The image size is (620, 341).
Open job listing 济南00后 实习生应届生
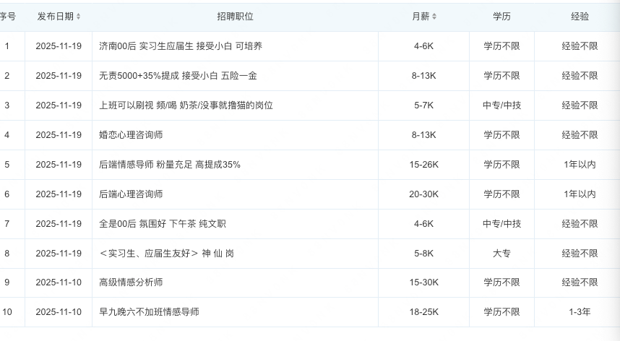pos(181,46)
